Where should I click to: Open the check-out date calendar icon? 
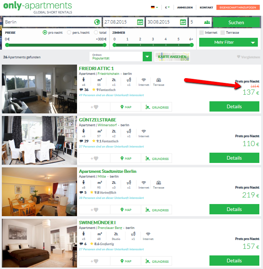click(183, 22)
